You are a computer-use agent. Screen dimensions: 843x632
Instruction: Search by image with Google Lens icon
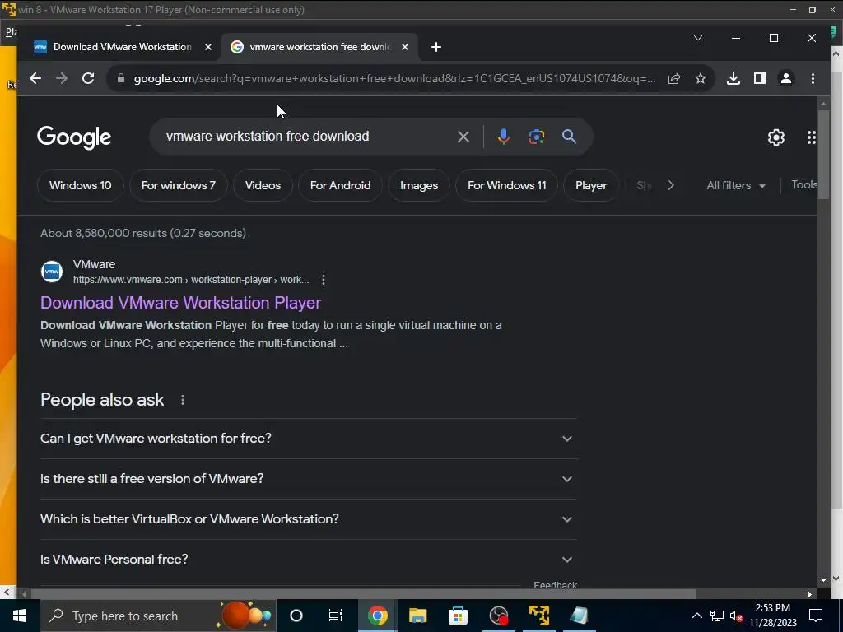537,137
